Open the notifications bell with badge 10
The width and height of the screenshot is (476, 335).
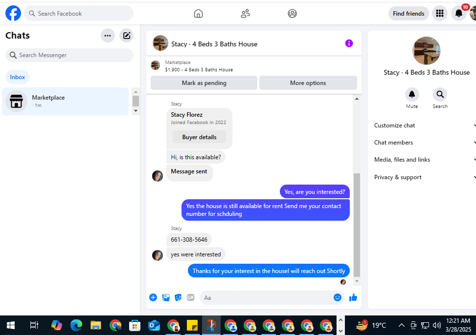pyautogui.click(x=459, y=13)
